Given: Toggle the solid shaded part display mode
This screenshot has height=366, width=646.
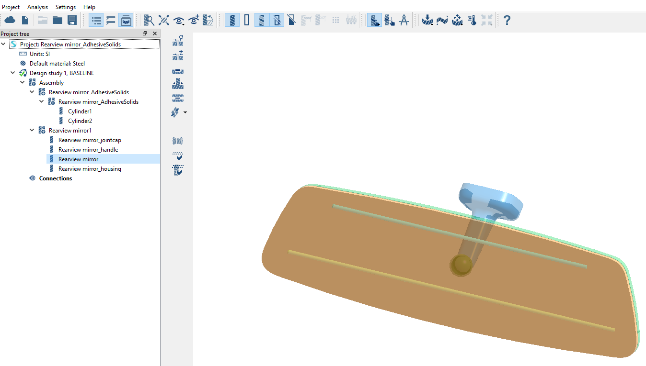Looking at the screenshot, I should [x=232, y=20].
